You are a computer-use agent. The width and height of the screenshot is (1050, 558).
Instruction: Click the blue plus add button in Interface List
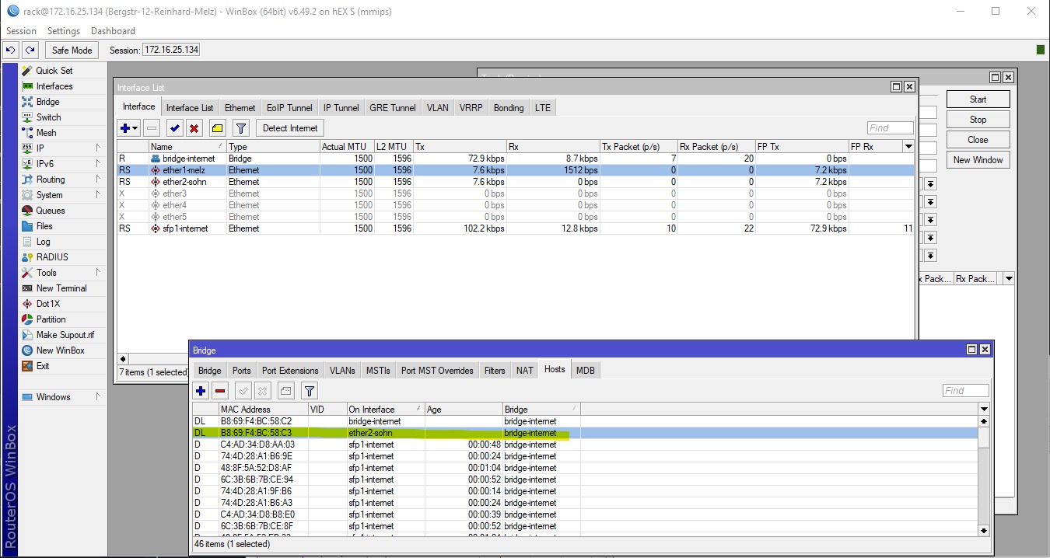pos(124,128)
